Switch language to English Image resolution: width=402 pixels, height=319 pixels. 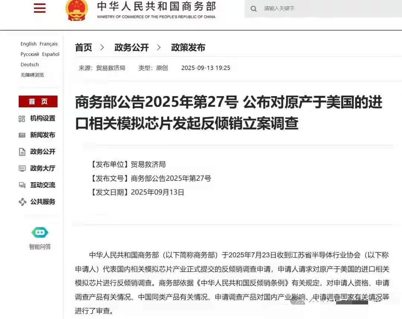click(28, 44)
